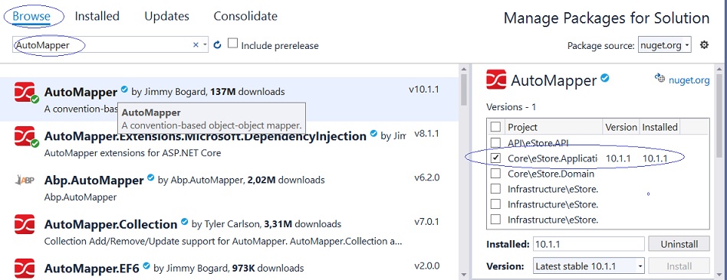Expand the Version Latest stable 10.1.1 dropdown
Screen dimensions: 727x280
(x=589, y=266)
